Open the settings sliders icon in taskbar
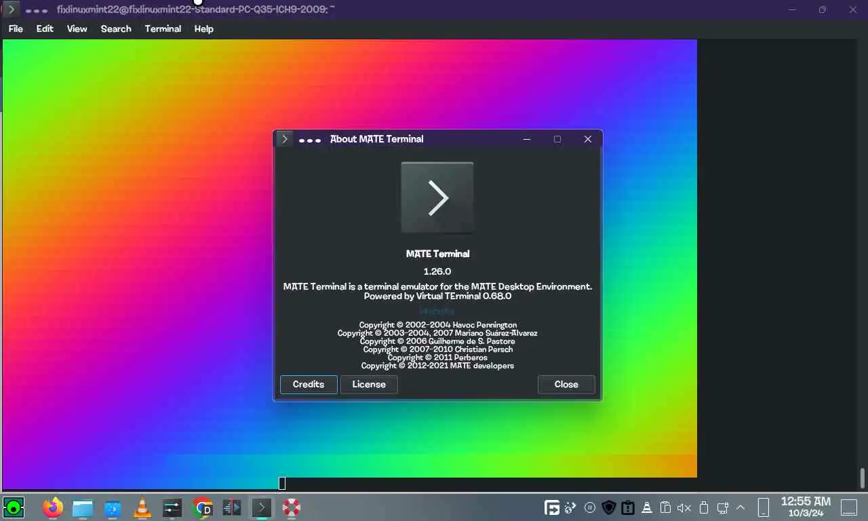 click(x=172, y=508)
